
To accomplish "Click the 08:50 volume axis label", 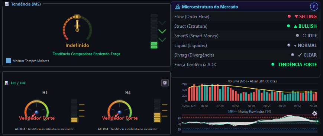I will [267, 106].
